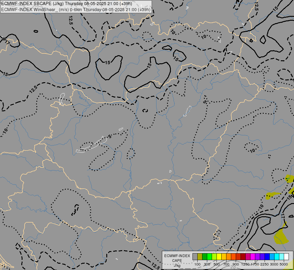294x270 pixels.
Task: Click the purple swatch right of 1750 tick
Action: [258, 257]
